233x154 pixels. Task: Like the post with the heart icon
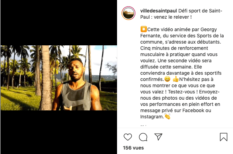(128, 137)
